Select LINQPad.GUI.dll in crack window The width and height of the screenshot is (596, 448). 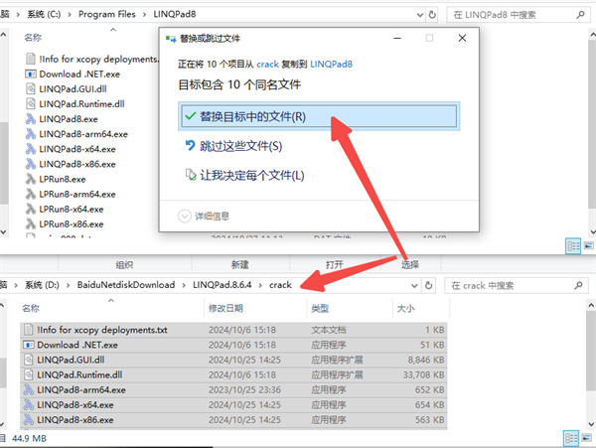[x=233, y=360]
